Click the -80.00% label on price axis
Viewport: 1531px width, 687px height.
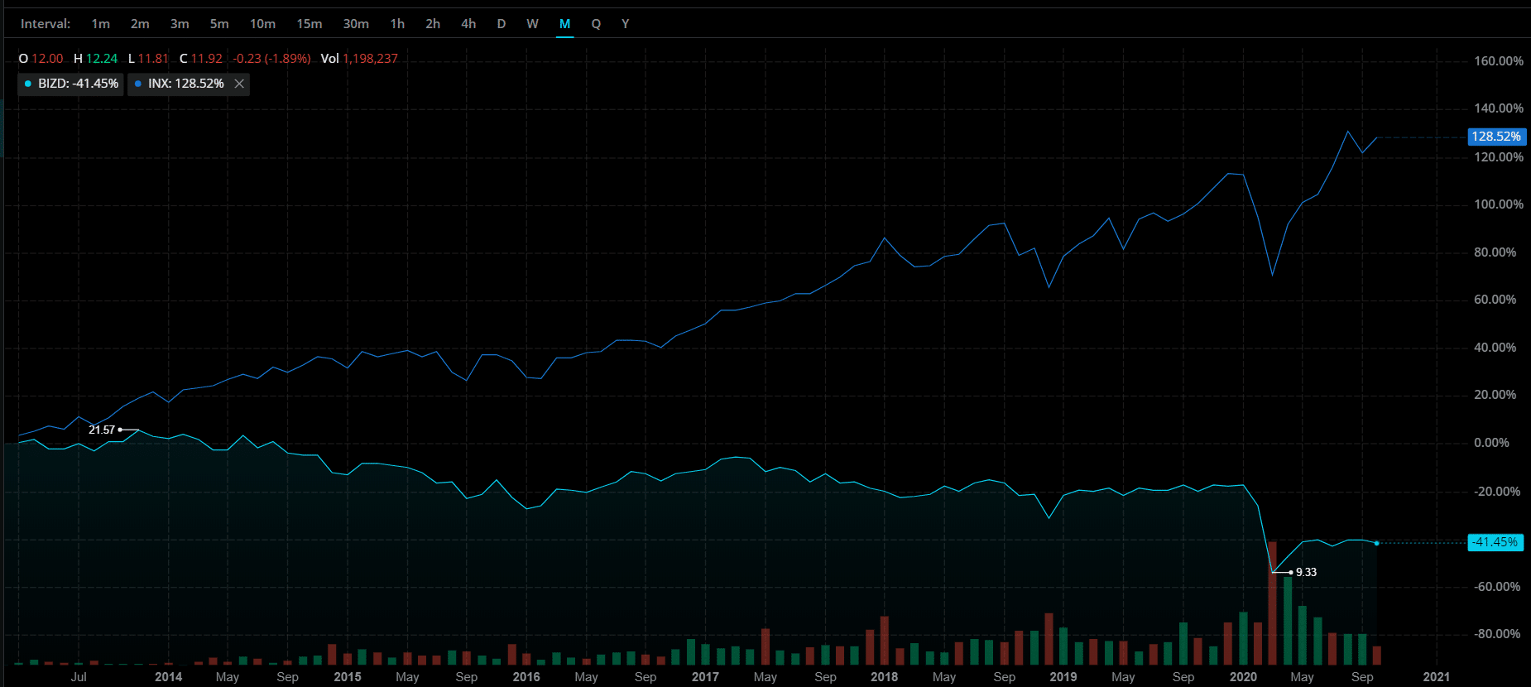1497,634
